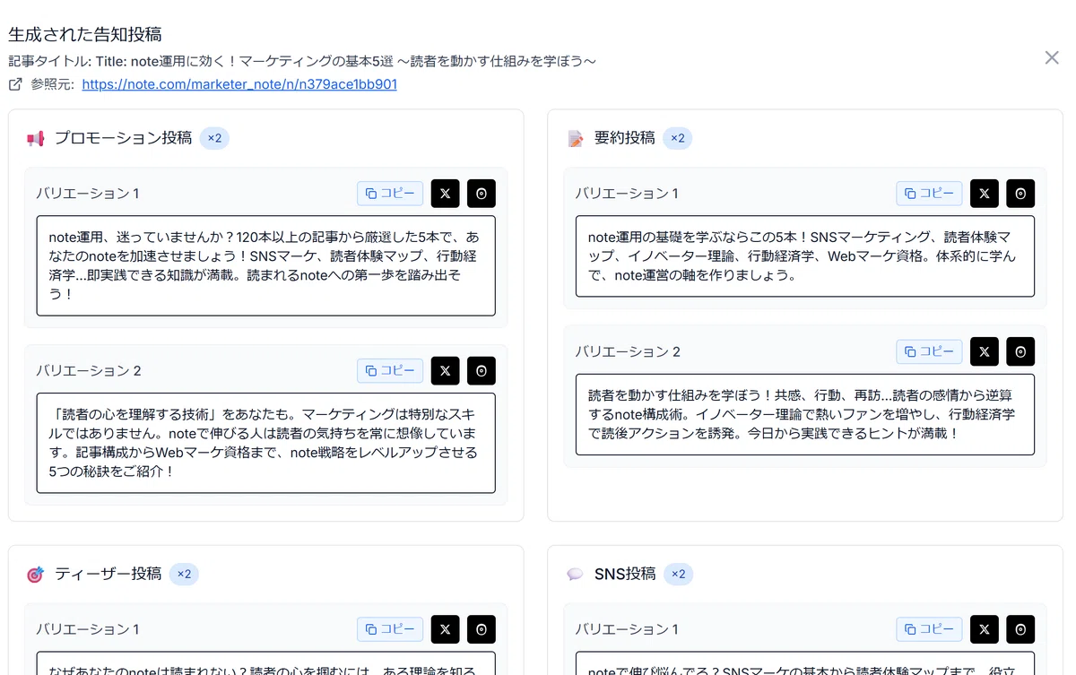Share プロモーション投稿 バリエーション 2 on Threads
This screenshot has height=675, width=1076.
482,371
